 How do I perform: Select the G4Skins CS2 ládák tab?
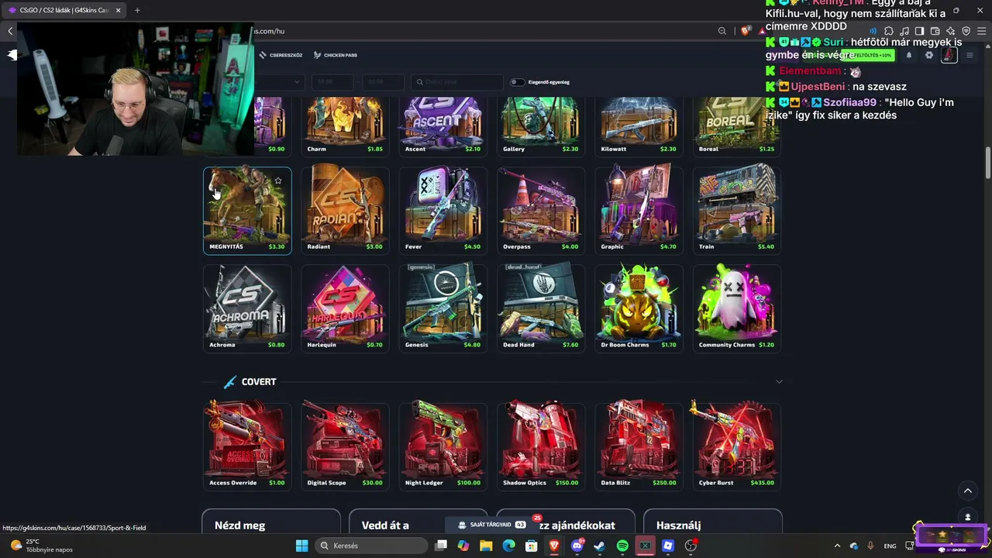click(x=64, y=10)
